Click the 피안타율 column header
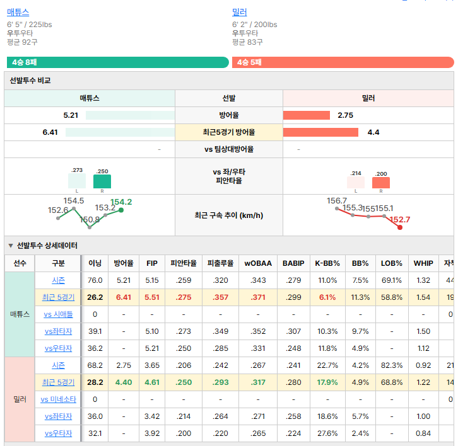 click(184, 263)
